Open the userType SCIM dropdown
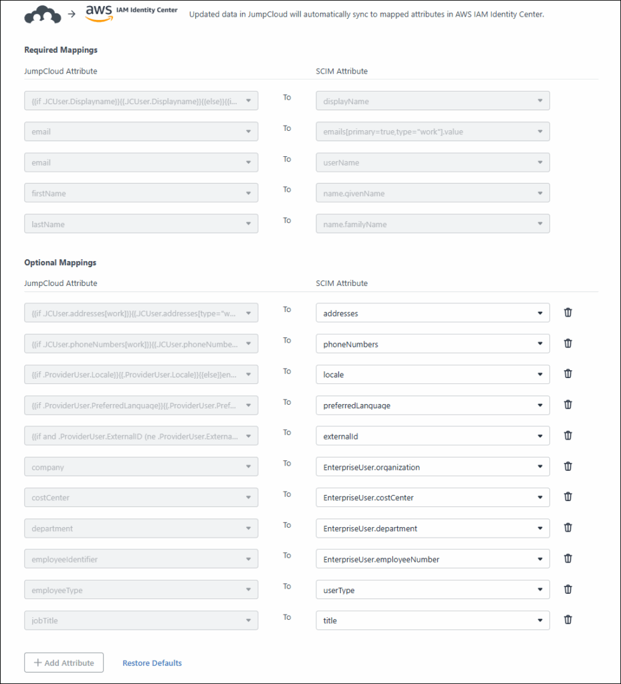Viewport: 621px width, 684px height. click(432, 590)
